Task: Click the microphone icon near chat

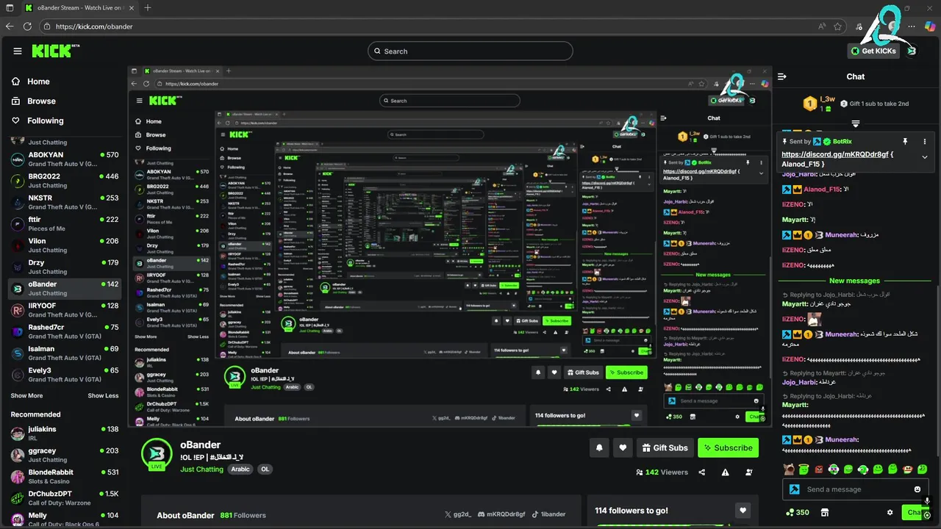Action: pyautogui.click(x=927, y=502)
